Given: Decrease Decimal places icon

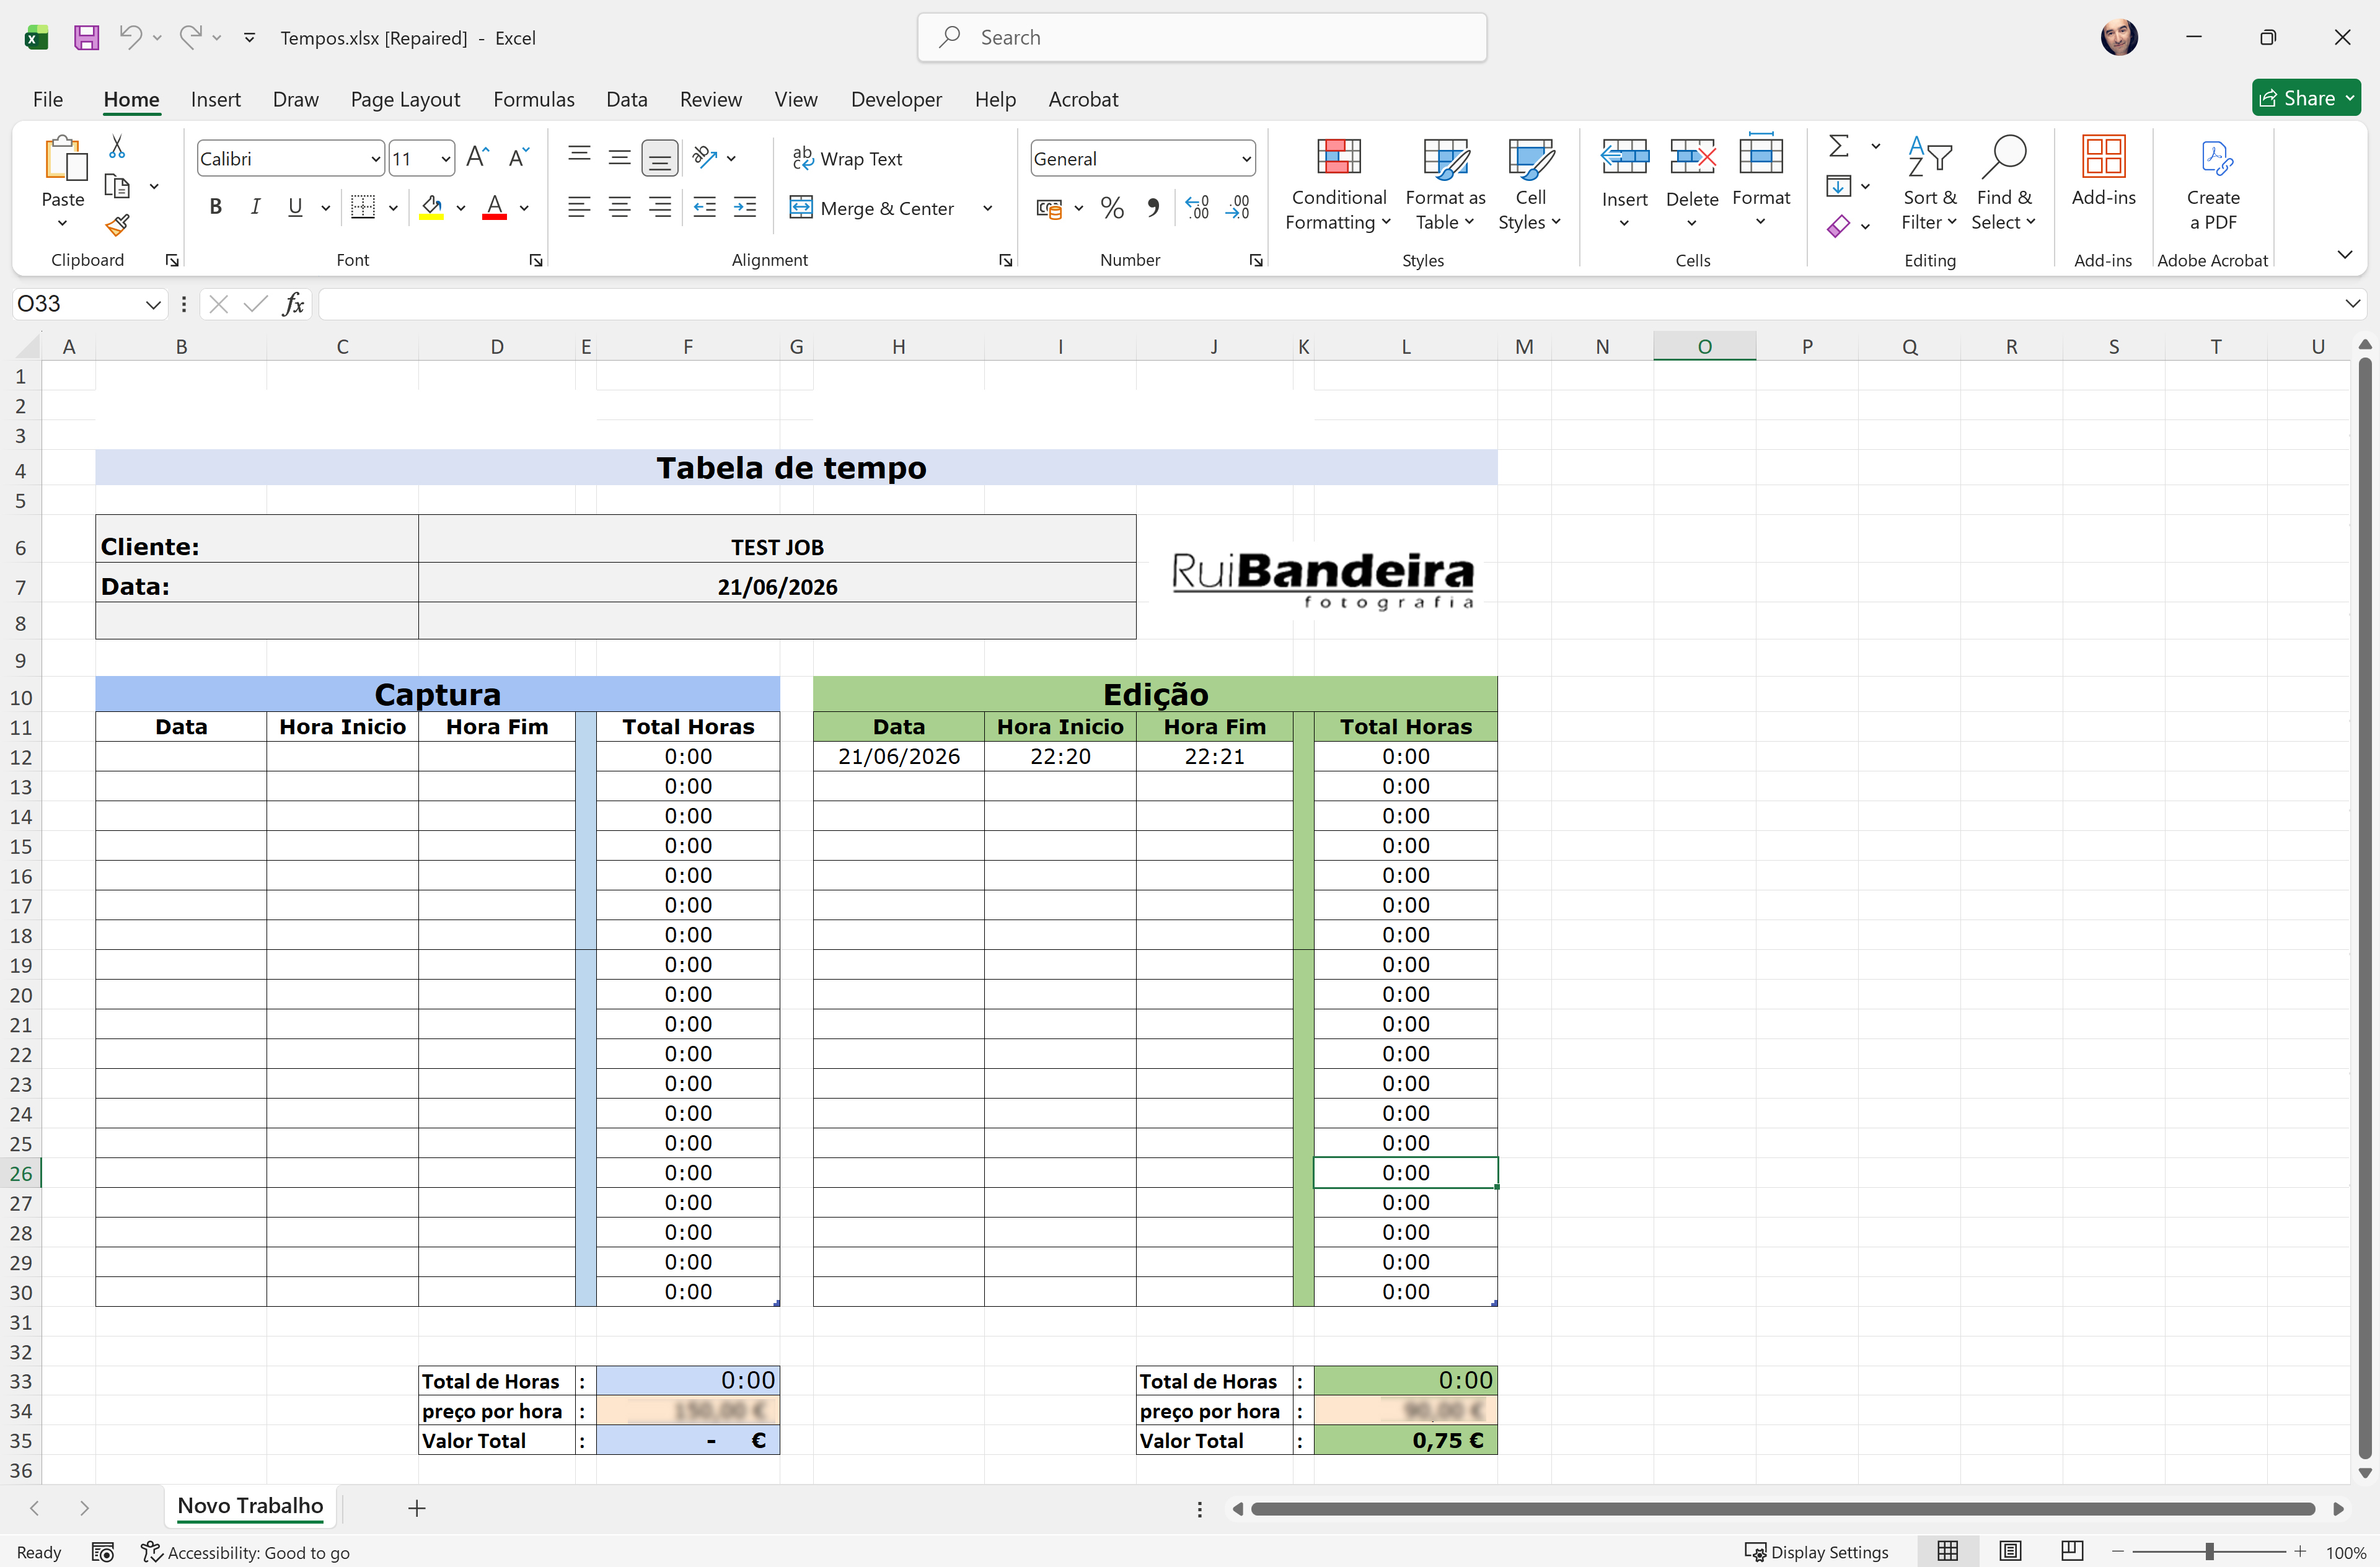Looking at the screenshot, I should (x=1238, y=208).
